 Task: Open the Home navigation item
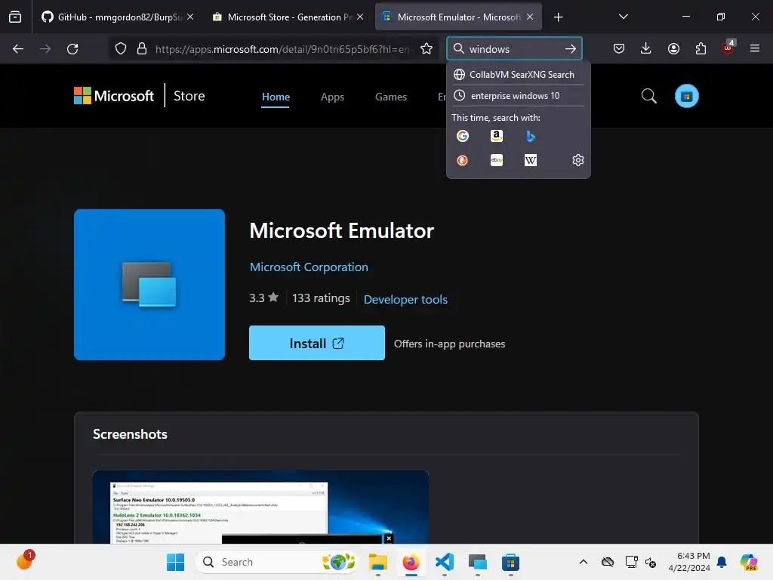(x=276, y=97)
